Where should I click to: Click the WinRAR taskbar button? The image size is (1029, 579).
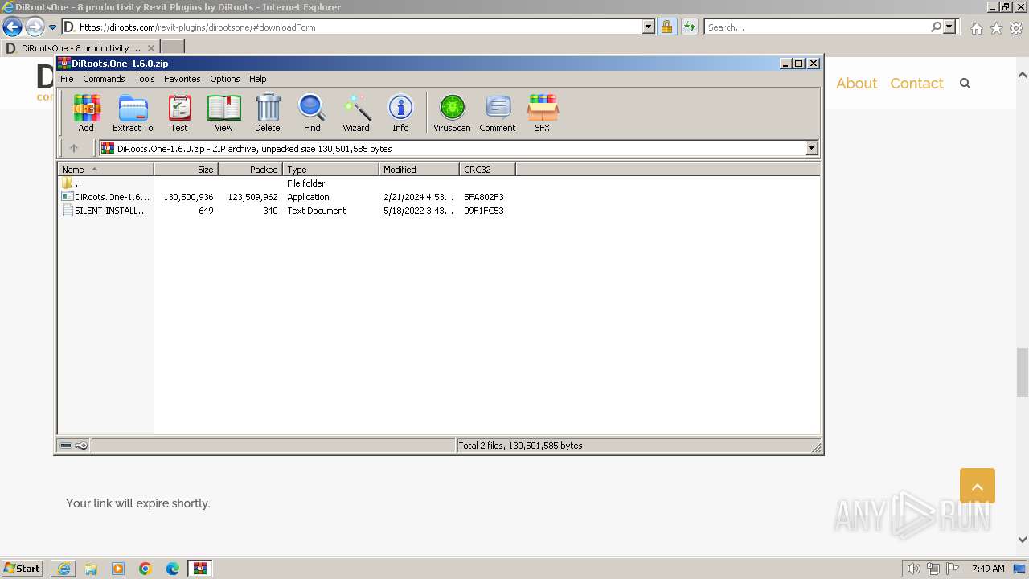[x=200, y=569]
